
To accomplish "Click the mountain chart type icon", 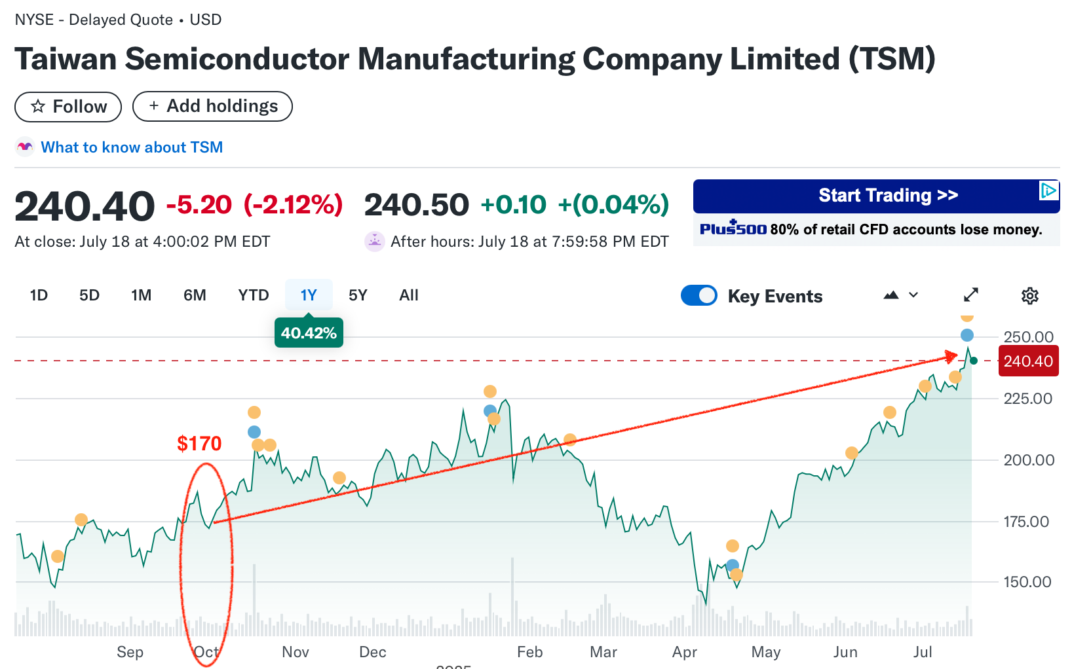I will pyautogui.click(x=890, y=295).
